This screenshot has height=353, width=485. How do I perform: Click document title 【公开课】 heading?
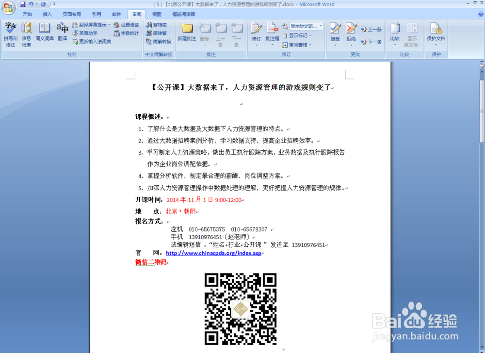241,87
